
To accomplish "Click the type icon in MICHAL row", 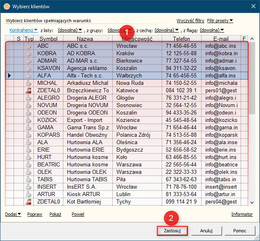I will [x=29, y=83].
